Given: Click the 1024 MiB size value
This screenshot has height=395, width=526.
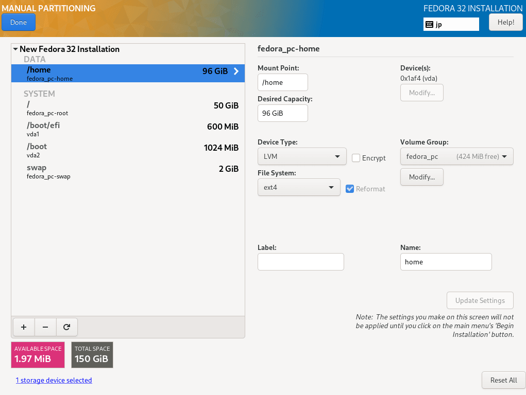Looking at the screenshot, I should [x=221, y=148].
